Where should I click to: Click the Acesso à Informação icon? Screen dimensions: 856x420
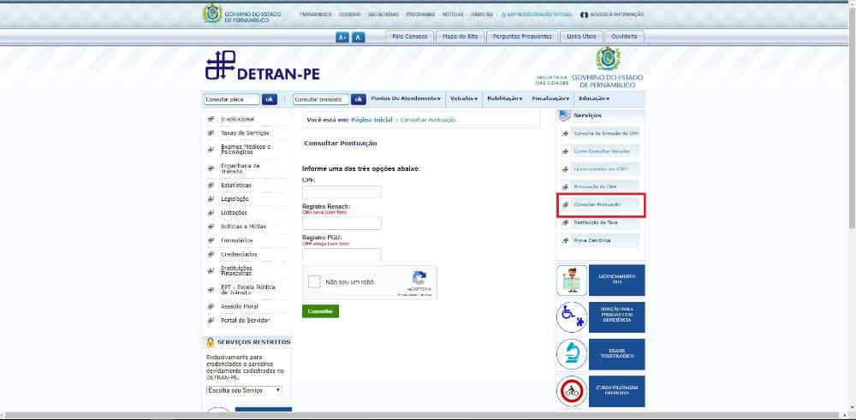pyautogui.click(x=584, y=15)
